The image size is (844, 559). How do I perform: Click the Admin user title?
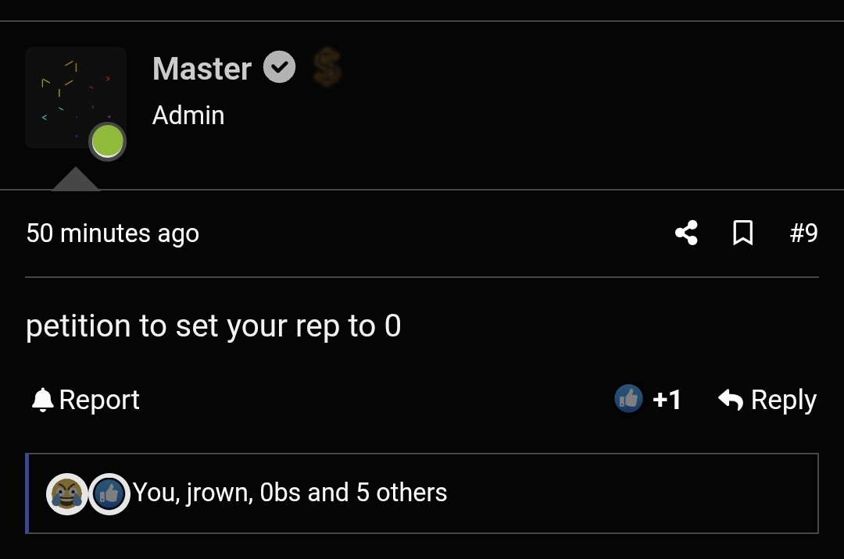[188, 116]
